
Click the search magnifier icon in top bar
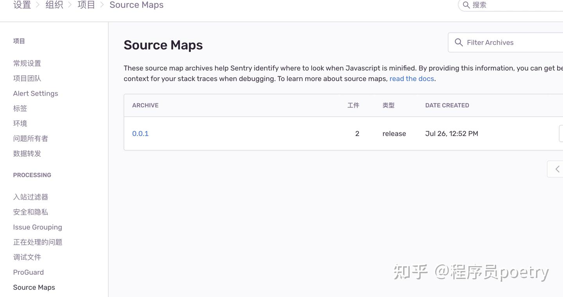pos(466,5)
